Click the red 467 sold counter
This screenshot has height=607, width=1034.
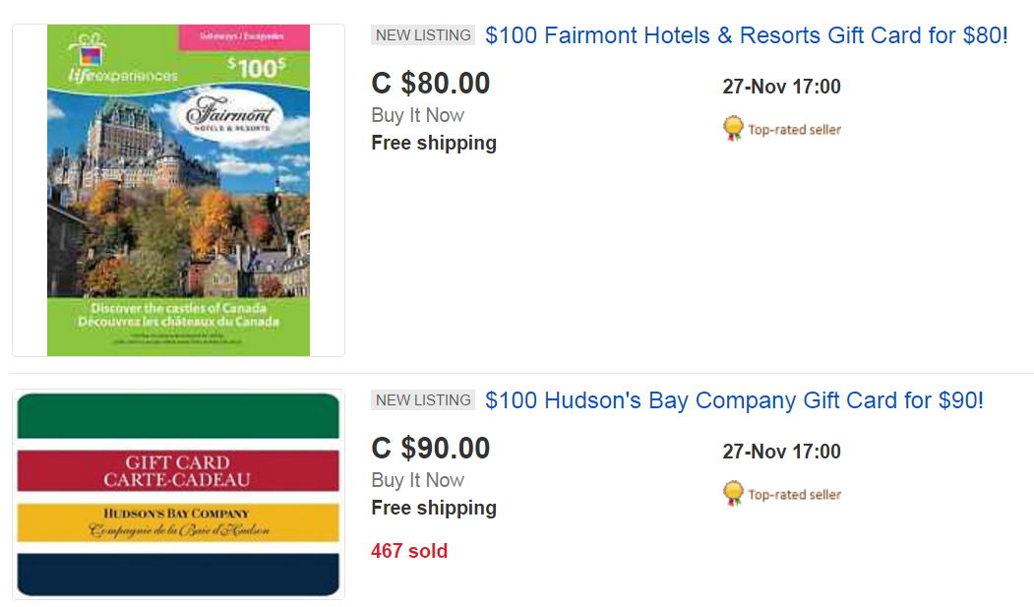click(409, 551)
